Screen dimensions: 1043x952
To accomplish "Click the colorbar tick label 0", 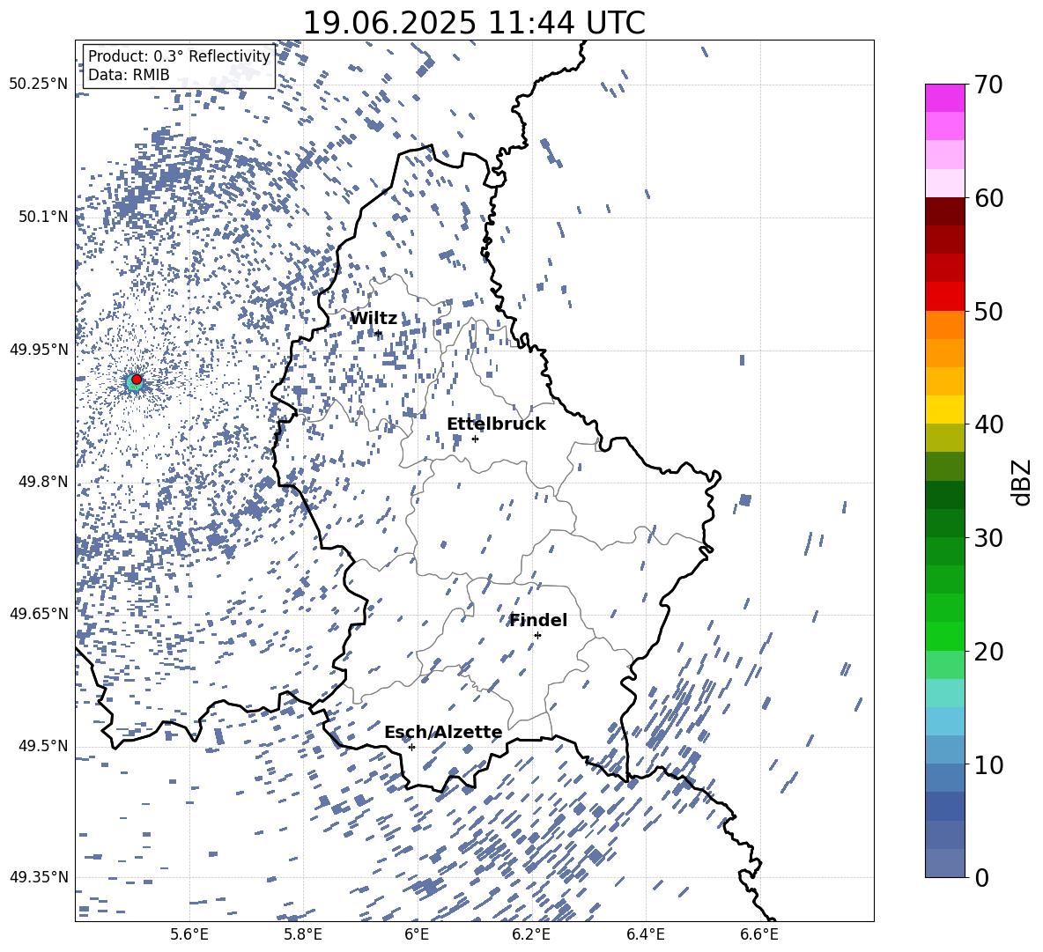I will (x=981, y=877).
